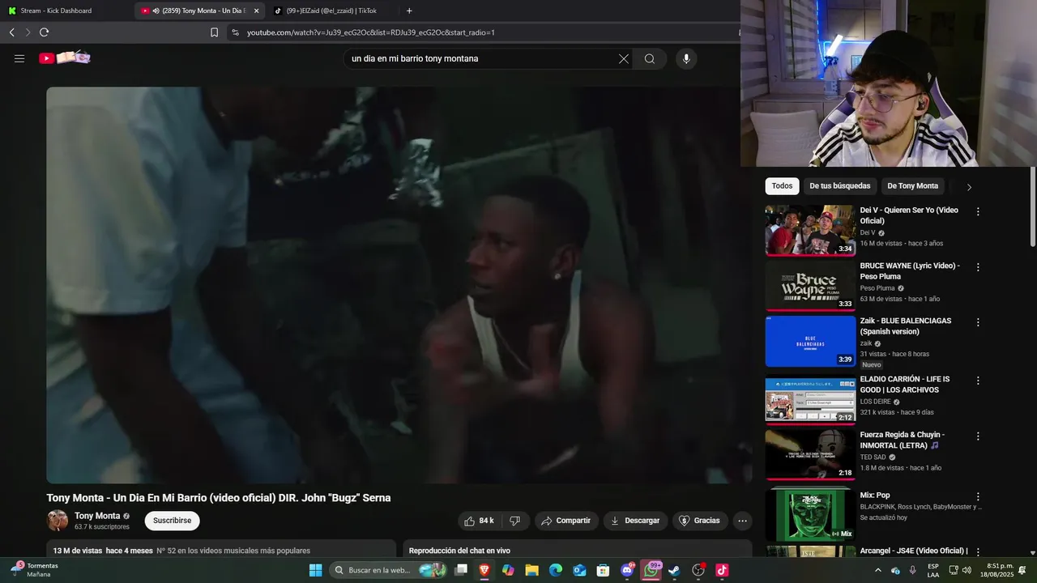Screen dimensions: 1037x583
Task: Show more filter chips with right arrow
Action: 969,187
